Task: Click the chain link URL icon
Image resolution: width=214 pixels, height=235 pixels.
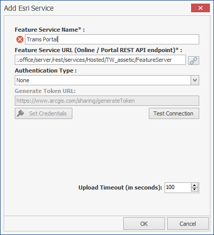Action: [194, 60]
